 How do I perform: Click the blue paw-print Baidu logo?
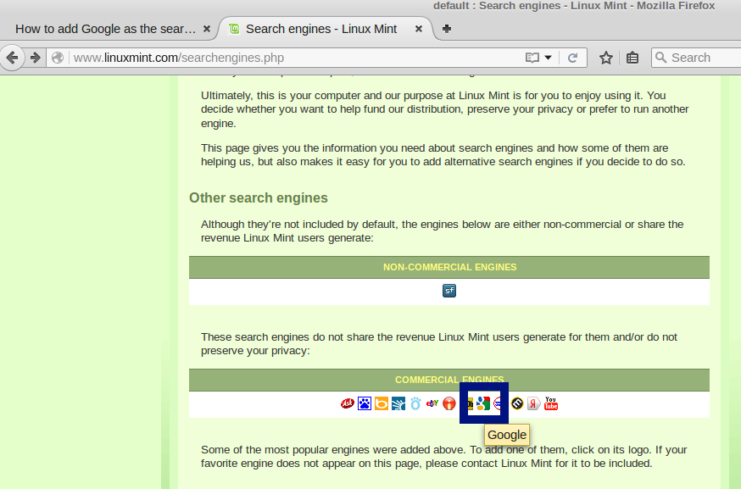coord(365,403)
